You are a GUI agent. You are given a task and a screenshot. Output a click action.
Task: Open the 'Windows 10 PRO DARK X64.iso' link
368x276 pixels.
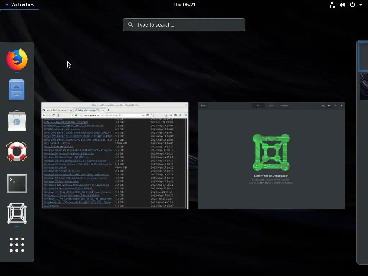coord(62,171)
